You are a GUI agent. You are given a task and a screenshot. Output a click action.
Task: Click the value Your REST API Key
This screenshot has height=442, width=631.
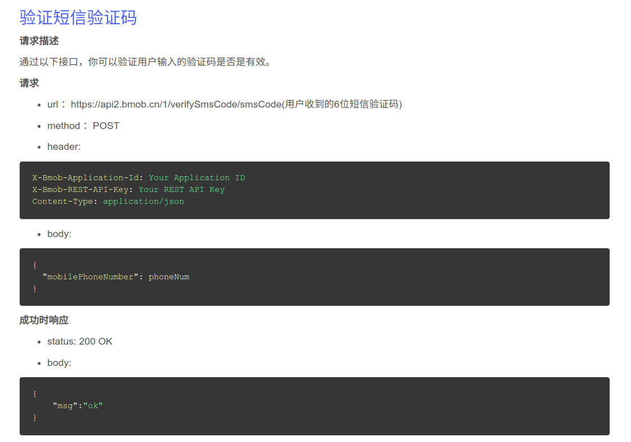[x=181, y=189]
